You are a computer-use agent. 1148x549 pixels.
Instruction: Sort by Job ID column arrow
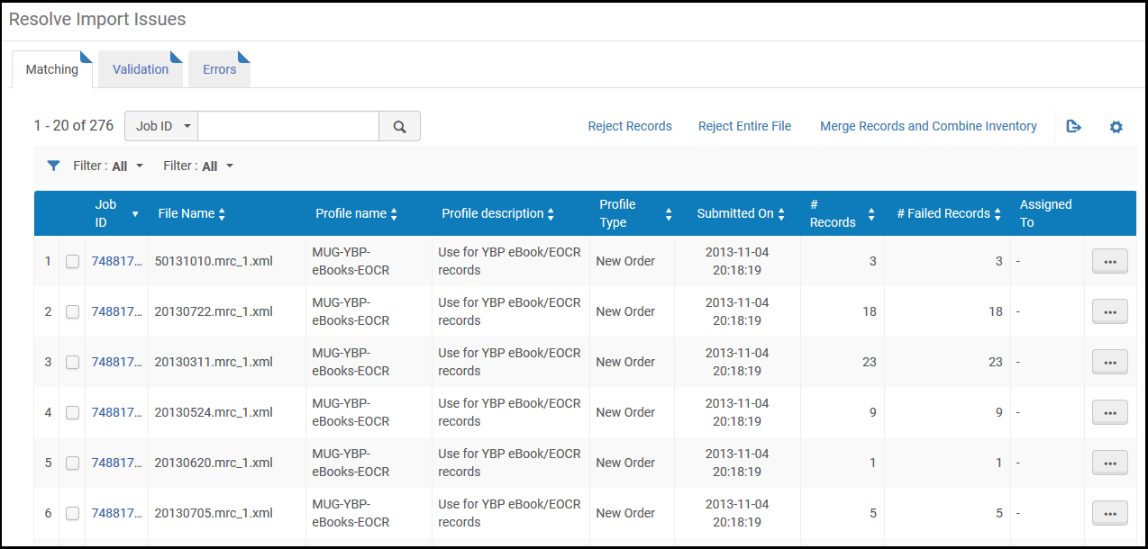[x=135, y=214]
